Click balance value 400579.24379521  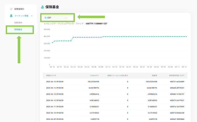[x=177, y=100]
